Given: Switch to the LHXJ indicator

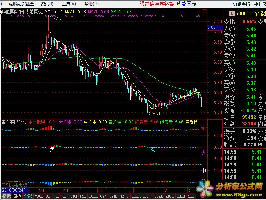Looking at the screenshot, I should pyautogui.click(x=147, y=196).
